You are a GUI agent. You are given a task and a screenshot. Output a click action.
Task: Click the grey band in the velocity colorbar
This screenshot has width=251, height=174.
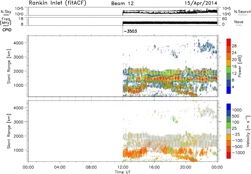(229, 131)
